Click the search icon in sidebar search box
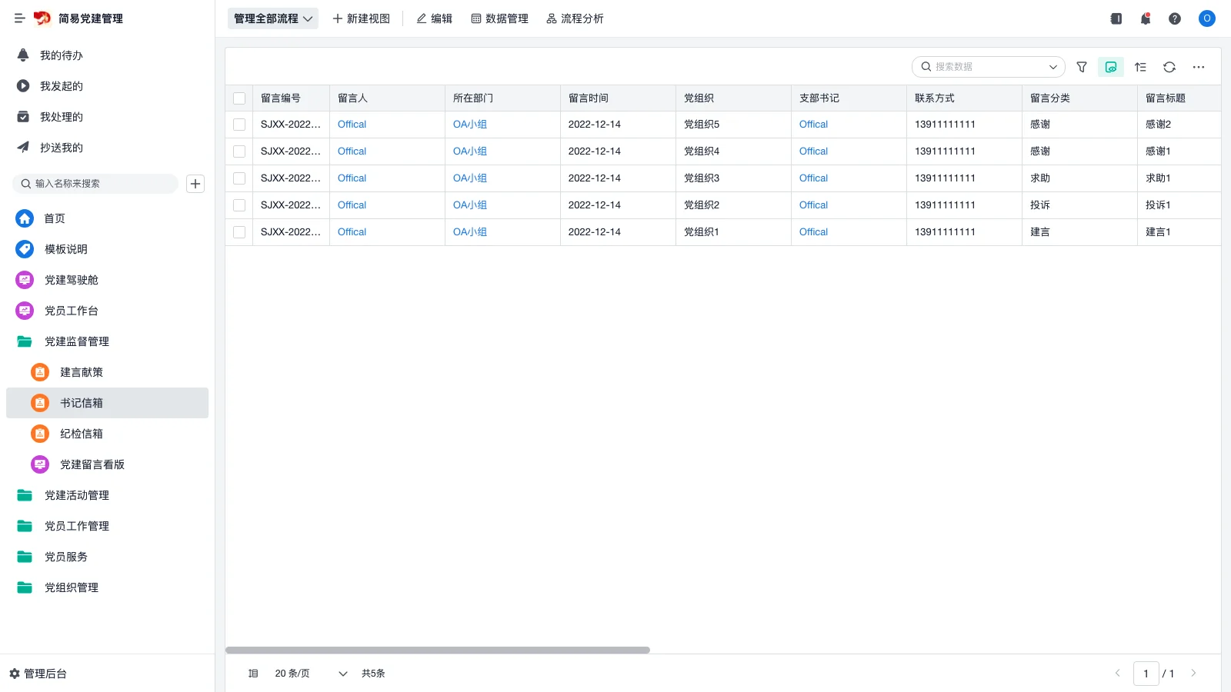 coord(25,184)
